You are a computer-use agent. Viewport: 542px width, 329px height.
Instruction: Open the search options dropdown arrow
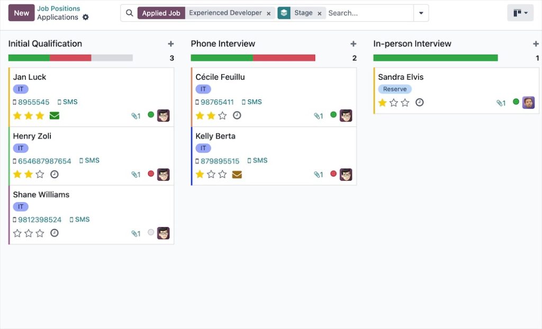tap(421, 13)
